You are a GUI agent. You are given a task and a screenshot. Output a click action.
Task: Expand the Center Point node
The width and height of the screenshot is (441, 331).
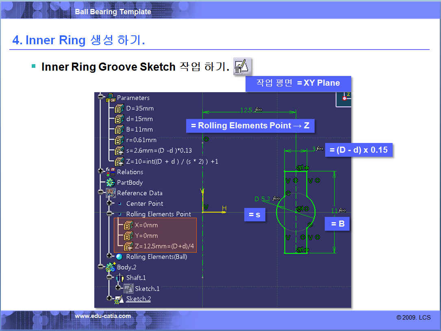click(109, 203)
